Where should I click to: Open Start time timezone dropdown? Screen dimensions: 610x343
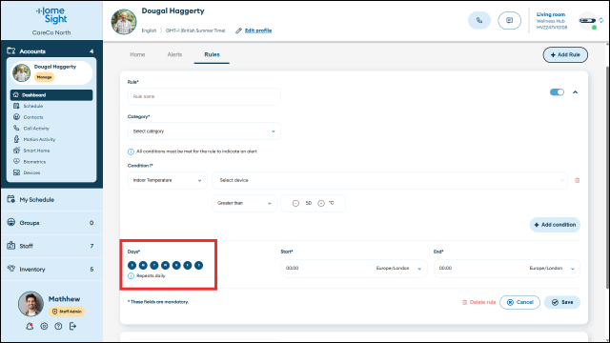point(398,269)
